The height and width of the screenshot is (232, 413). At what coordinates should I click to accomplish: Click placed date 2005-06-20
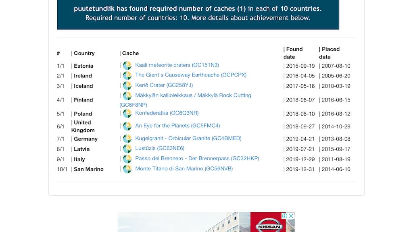336,76
